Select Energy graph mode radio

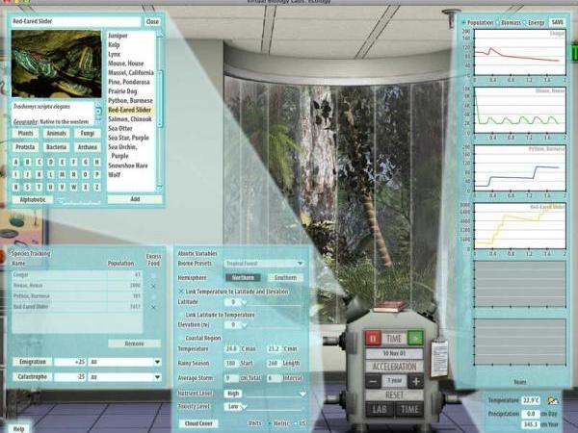coord(525,22)
